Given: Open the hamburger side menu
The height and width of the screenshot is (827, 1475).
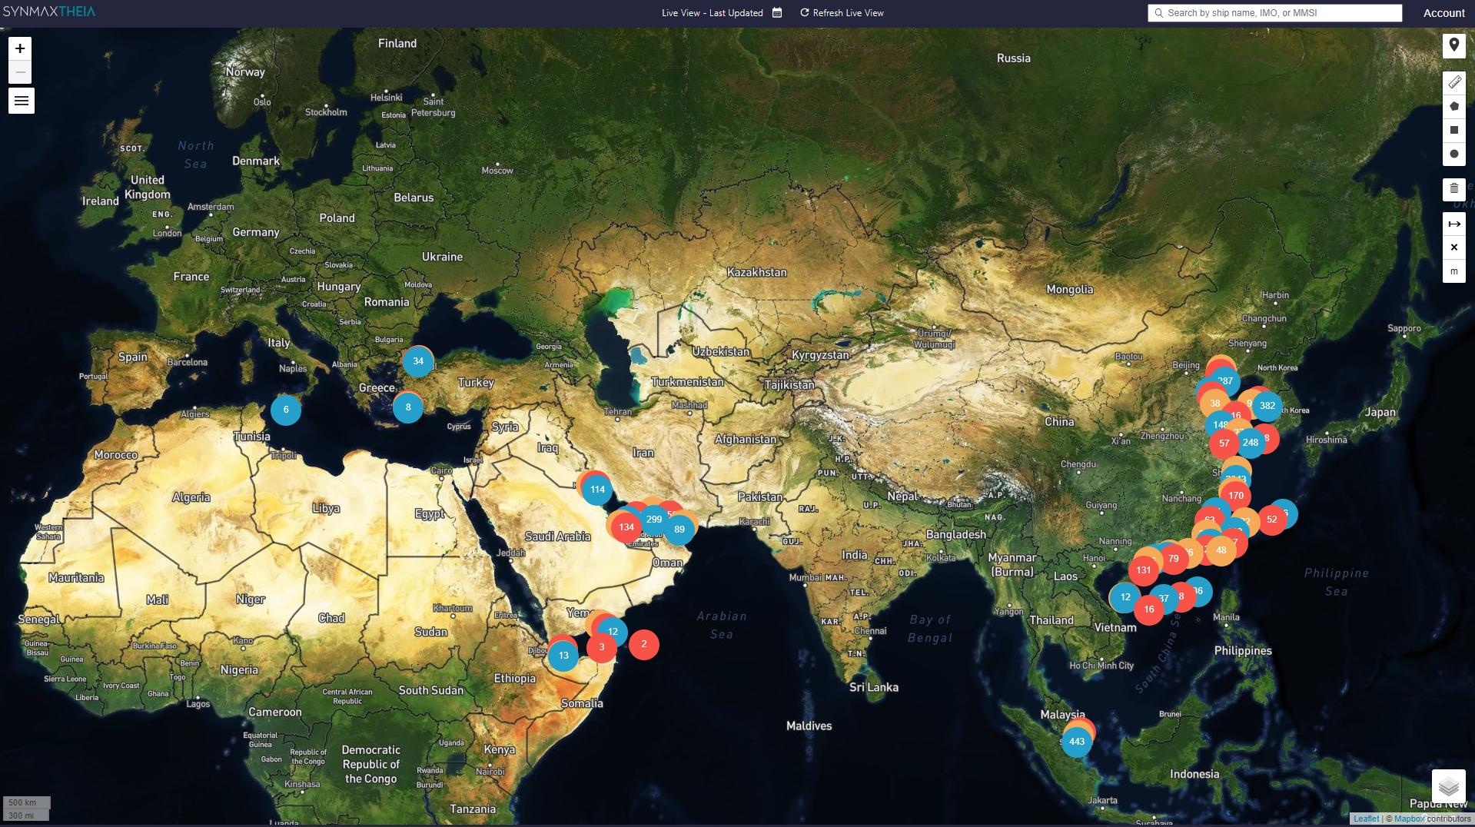Looking at the screenshot, I should 22,101.
